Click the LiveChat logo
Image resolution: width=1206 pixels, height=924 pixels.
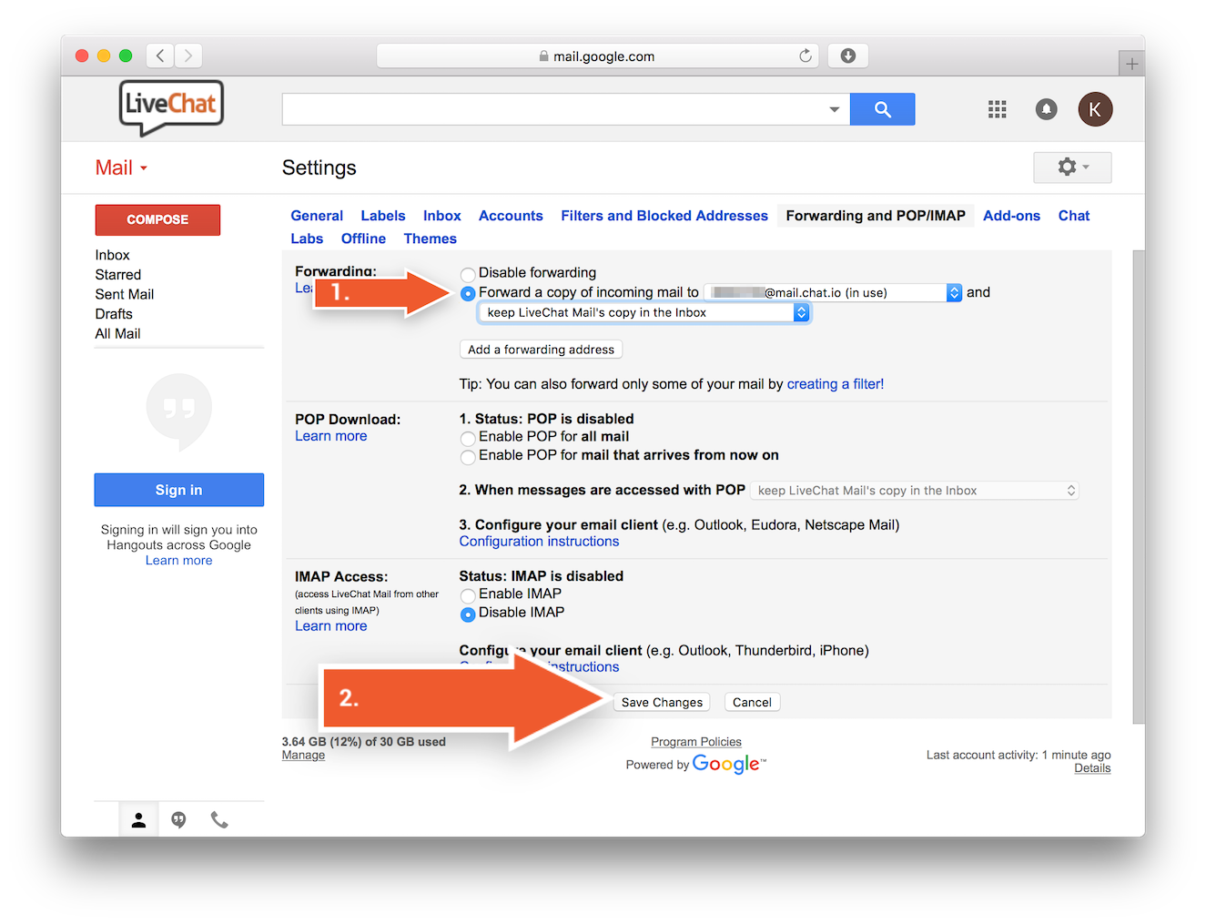[171, 107]
